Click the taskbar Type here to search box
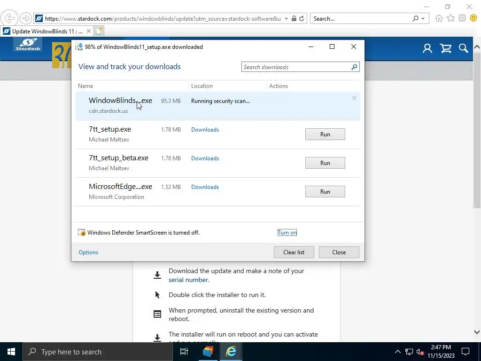This screenshot has height=361, width=481. click(98, 352)
